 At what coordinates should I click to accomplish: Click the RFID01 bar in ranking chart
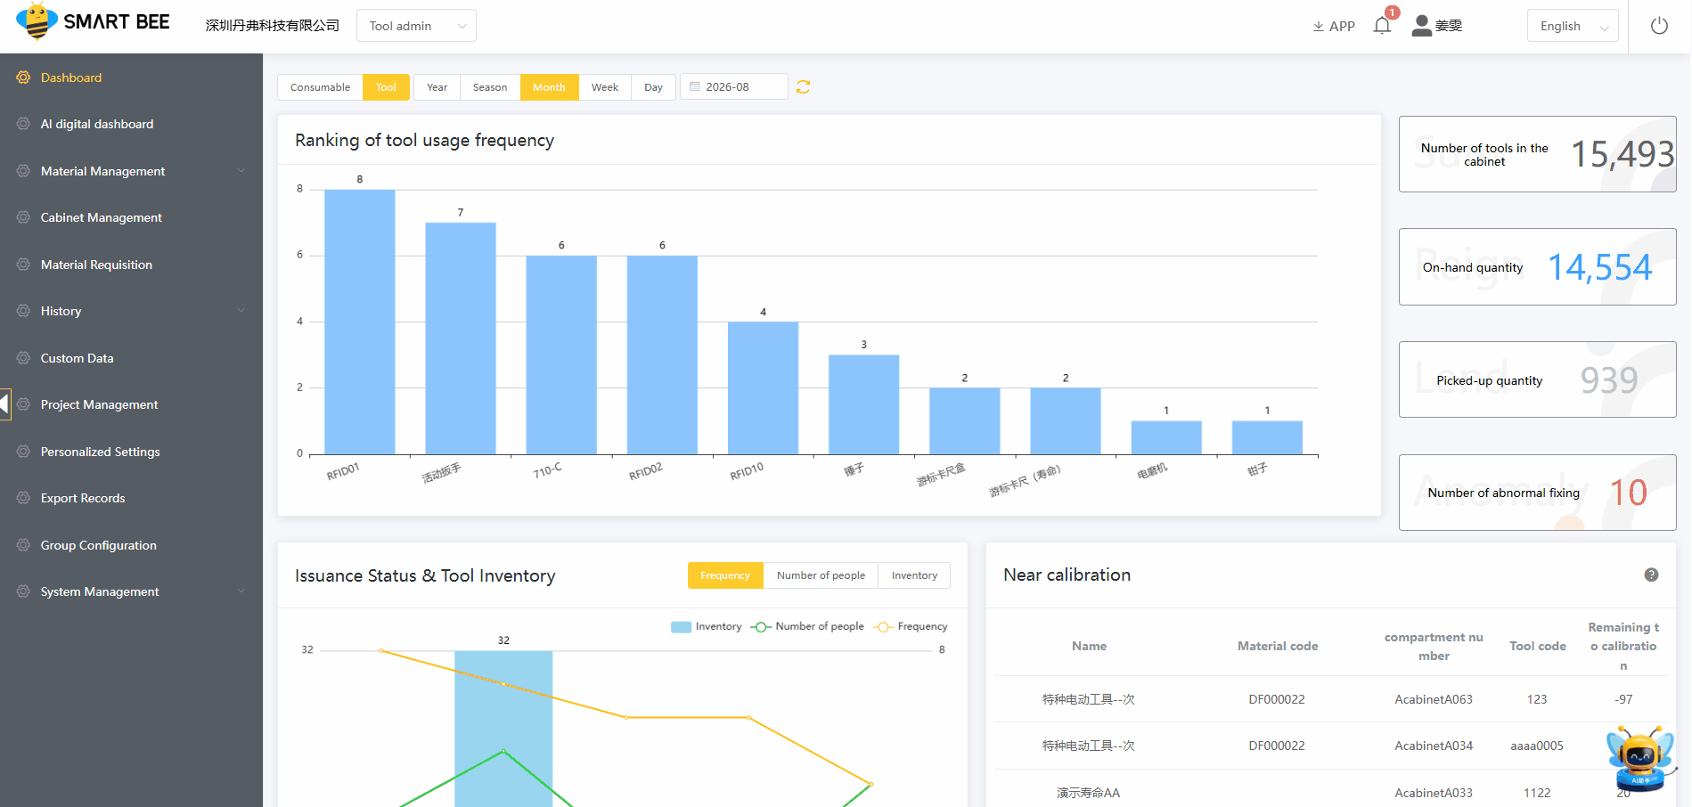[360, 322]
